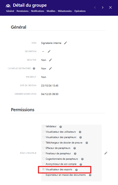Image resolution: width=118 pixels, height=185 pixels.
Task: Go to previous group with left chevron
Action: 95,7
